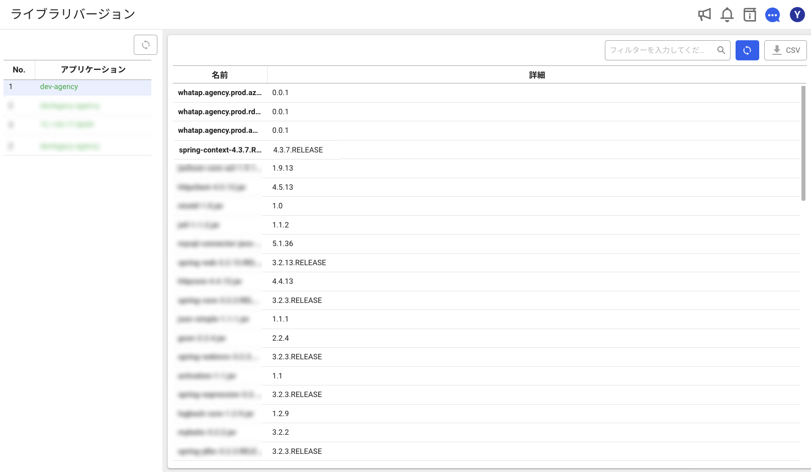Click the library table vertical scrollbar
The image size is (811, 472).
(x=803, y=143)
